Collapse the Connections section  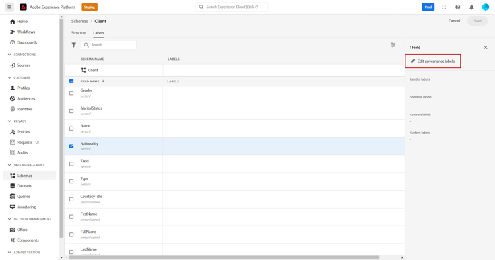coord(9,55)
